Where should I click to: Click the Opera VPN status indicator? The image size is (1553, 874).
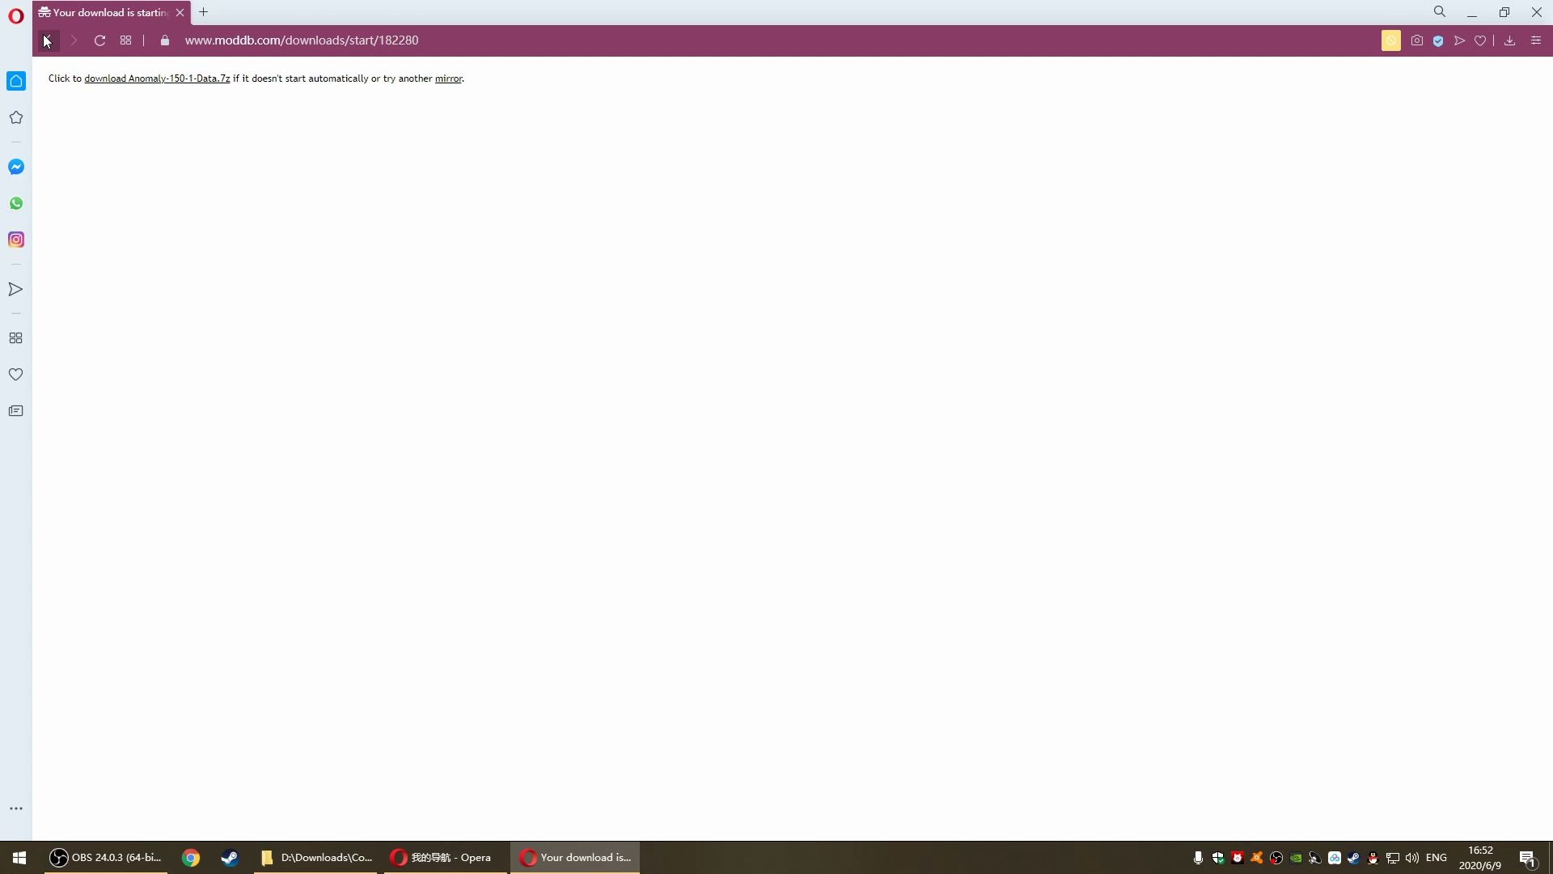point(1438,40)
